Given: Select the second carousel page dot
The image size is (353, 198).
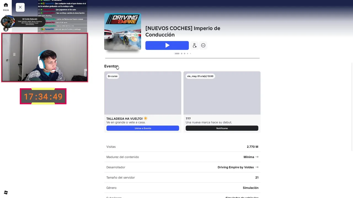Looking at the screenshot, I should pyautogui.click(x=181, y=53).
